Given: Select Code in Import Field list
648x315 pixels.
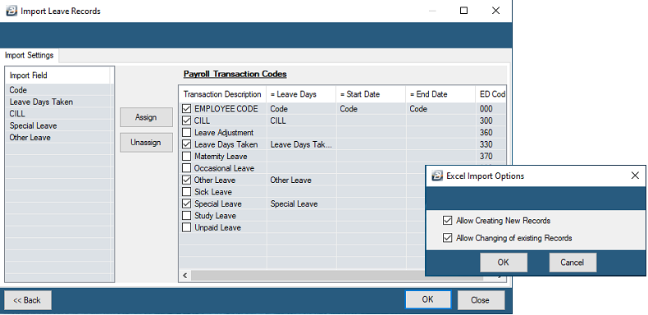Looking at the screenshot, I should tap(58, 90).
